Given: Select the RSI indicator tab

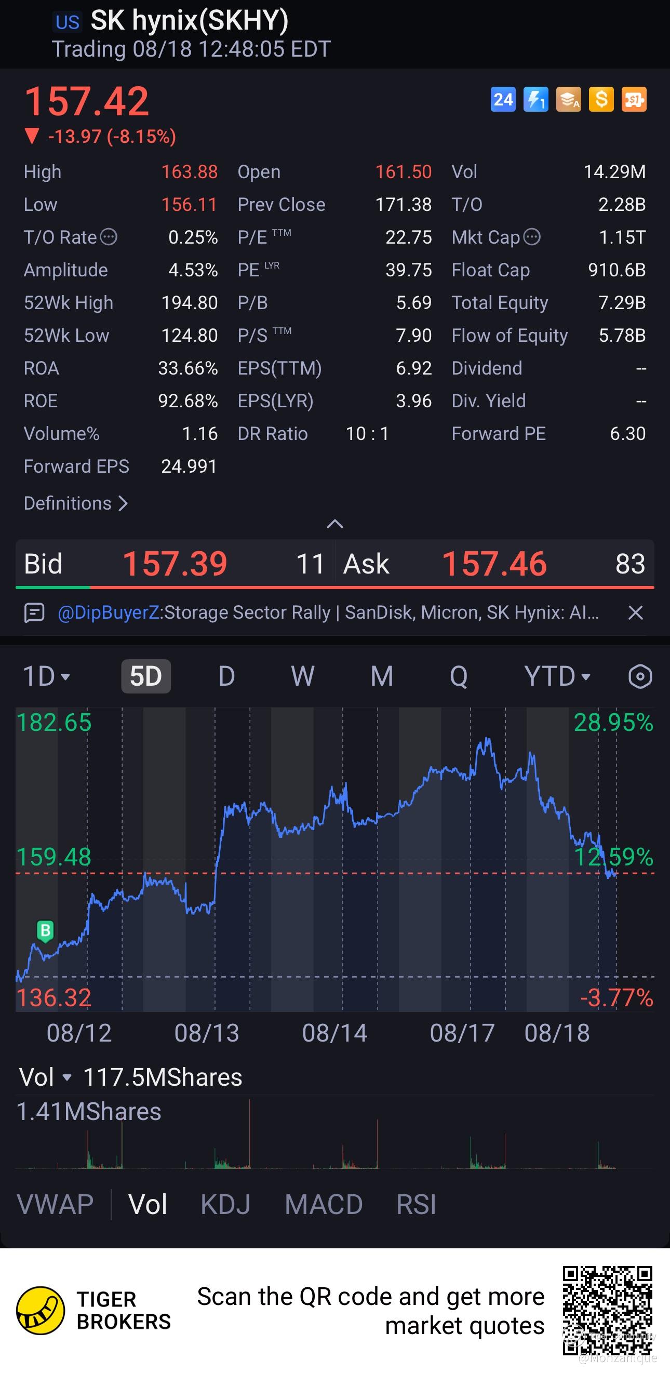Looking at the screenshot, I should point(417,1205).
